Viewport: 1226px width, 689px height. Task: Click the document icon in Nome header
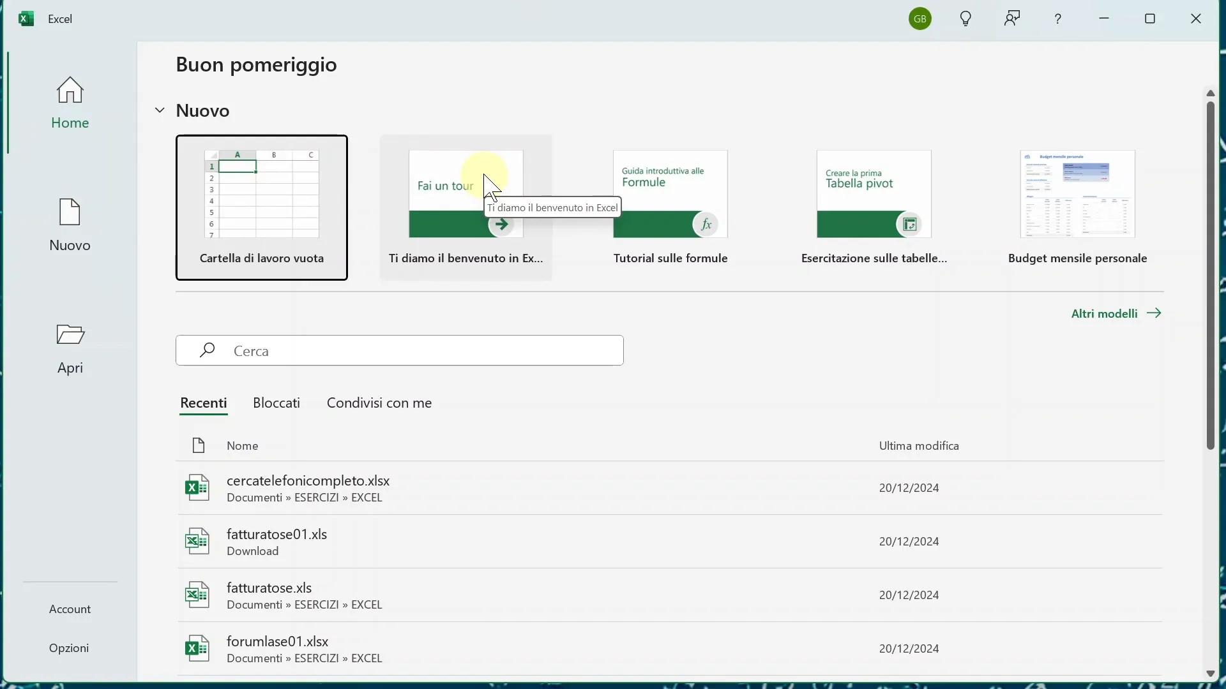pyautogui.click(x=199, y=445)
